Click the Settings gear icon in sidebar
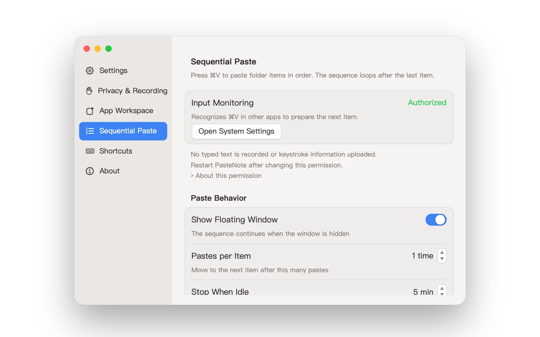540x337 pixels. 90,71
